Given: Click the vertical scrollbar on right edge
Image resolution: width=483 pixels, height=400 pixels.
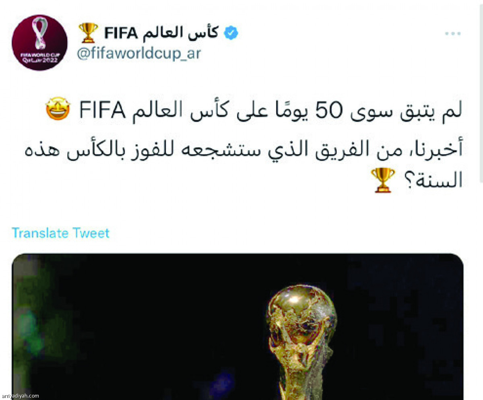Looking at the screenshot, I should pyautogui.click(x=481, y=93).
